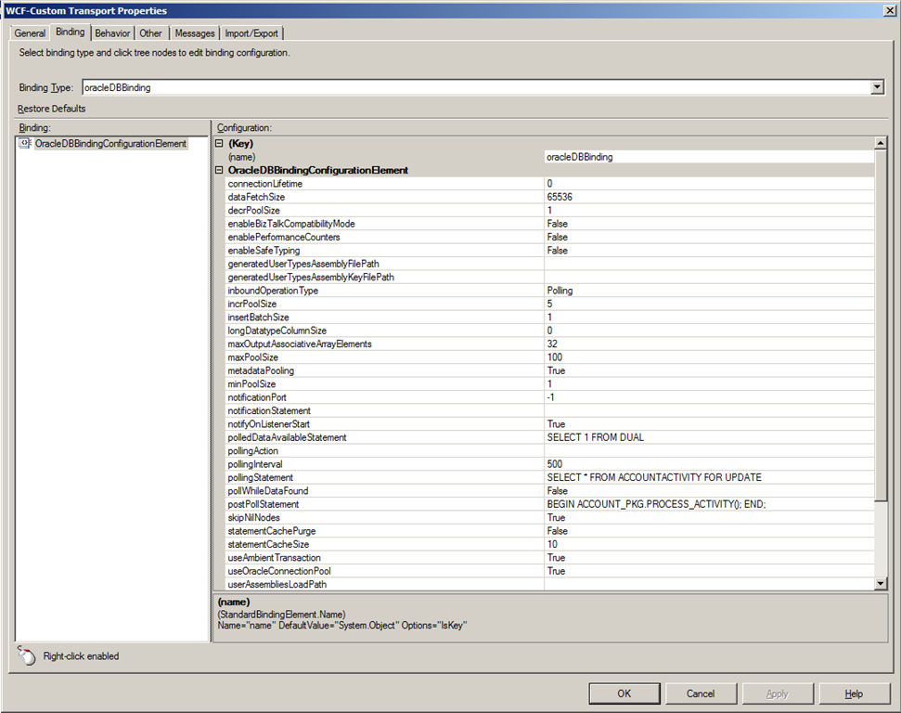Click the Restore Defaults link
The image size is (901, 713).
(x=52, y=109)
